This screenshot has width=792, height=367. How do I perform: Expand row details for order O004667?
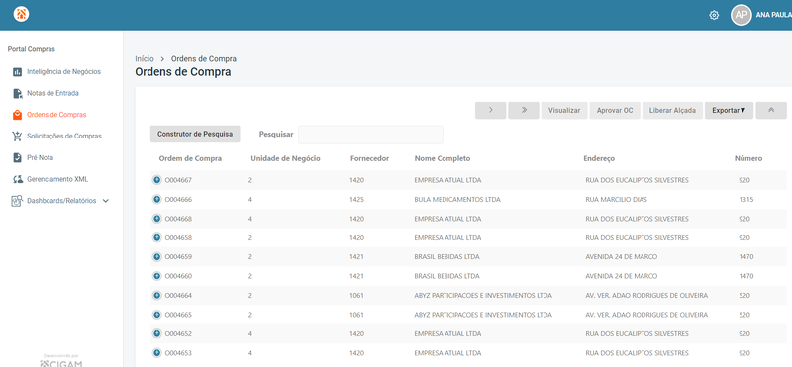pos(157,180)
